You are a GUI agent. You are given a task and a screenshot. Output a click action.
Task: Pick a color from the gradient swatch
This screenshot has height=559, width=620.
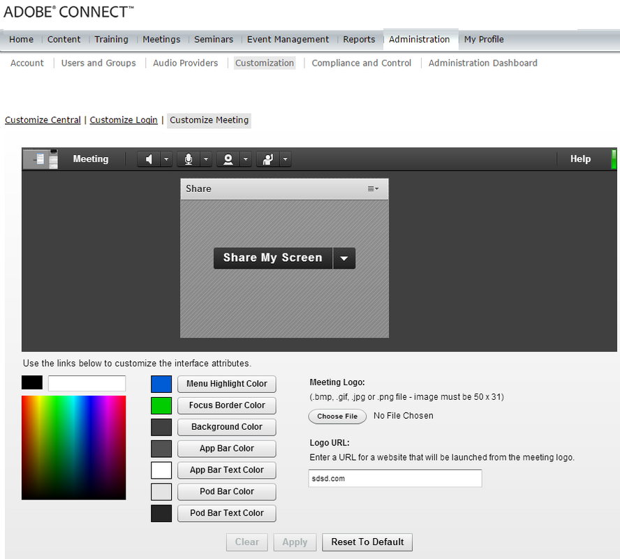coord(73,447)
